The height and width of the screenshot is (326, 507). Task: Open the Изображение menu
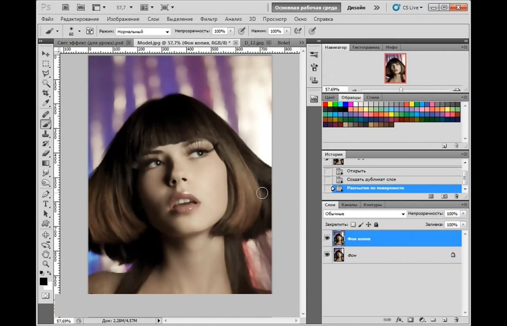(123, 19)
